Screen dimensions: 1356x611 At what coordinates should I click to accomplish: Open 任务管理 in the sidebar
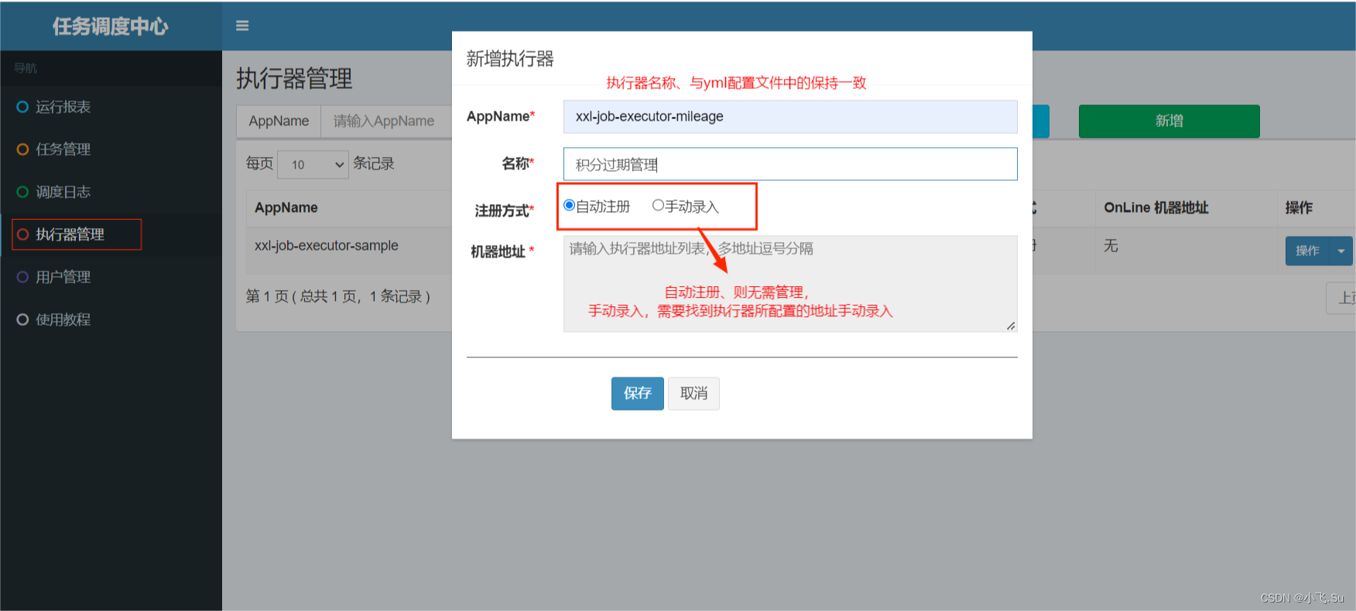[x=63, y=149]
